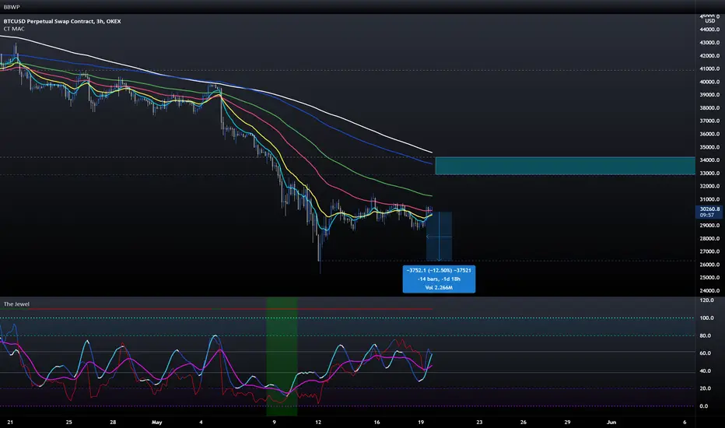This screenshot has width=725, height=428.
Task: Click the 'Vol 2.266M' tooltip line
Action: (439, 288)
